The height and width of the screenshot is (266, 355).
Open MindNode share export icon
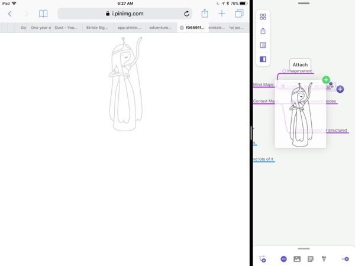pyautogui.click(x=263, y=31)
